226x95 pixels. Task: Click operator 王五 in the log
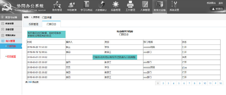pos(68,67)
